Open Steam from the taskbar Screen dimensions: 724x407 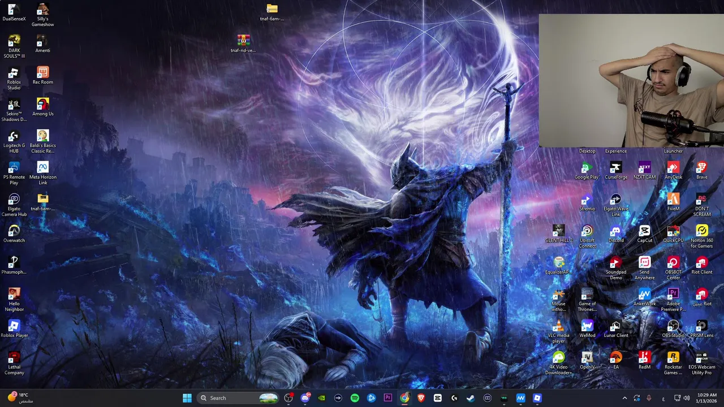(x=471, y=398)
